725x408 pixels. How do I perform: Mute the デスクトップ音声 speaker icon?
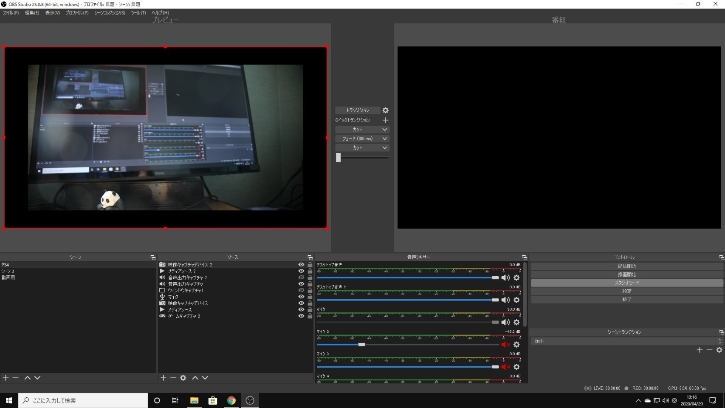(x=505, y=278)
